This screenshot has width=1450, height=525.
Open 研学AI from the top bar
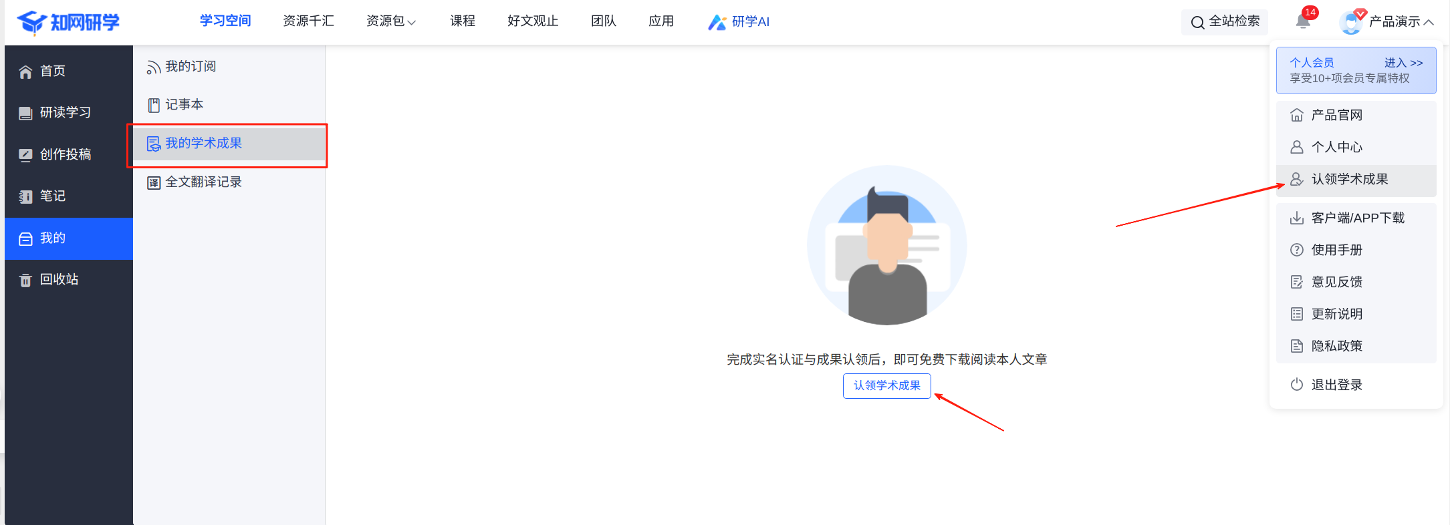(739, 22)
